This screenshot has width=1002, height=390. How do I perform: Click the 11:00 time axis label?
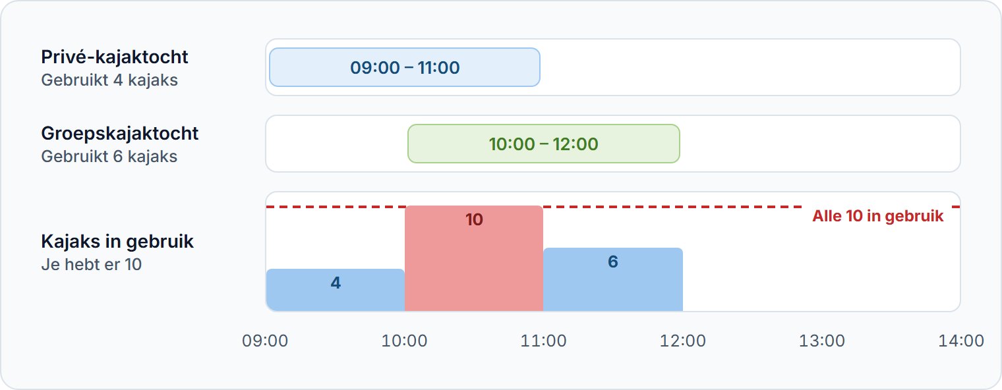tap(543, 341)
